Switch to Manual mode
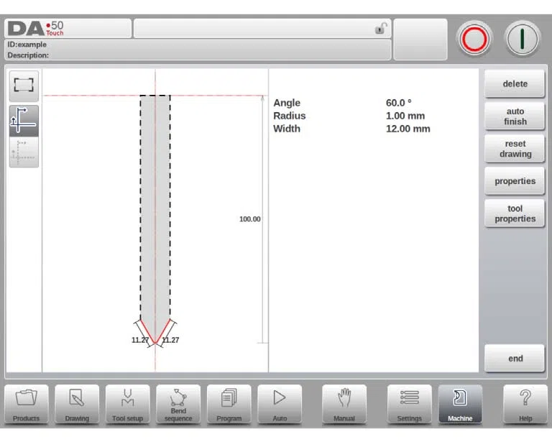Screen dimensions: 552x442 (x=344, y=404)
